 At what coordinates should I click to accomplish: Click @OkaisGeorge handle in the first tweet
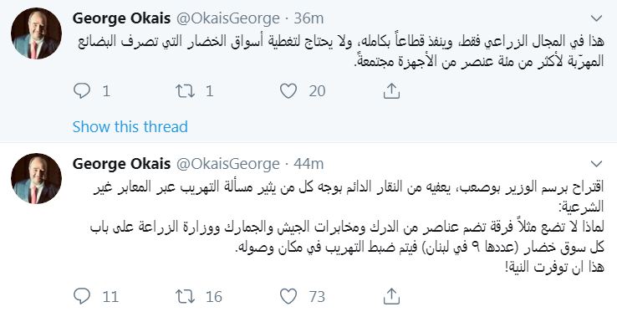pyautogui.click(x=228, y=18)
